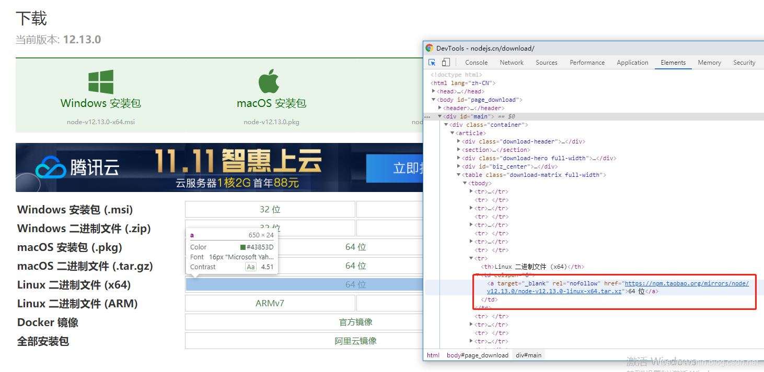Click the #43853D color swatch in tooltip

coord(243,247)
